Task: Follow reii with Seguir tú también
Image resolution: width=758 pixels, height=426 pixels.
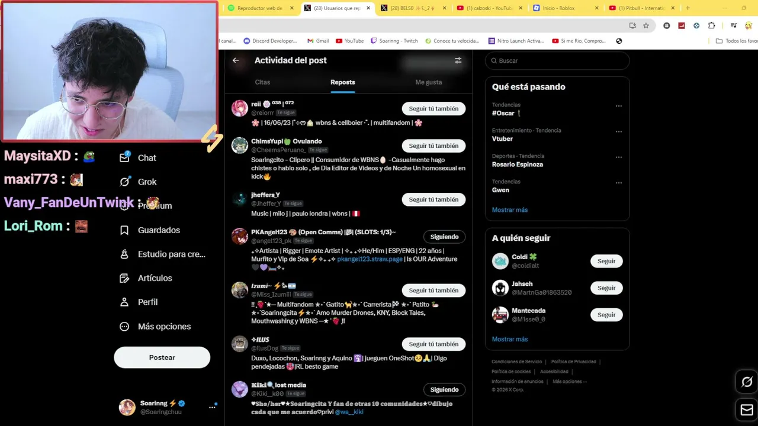Action: tap(433, 109)
